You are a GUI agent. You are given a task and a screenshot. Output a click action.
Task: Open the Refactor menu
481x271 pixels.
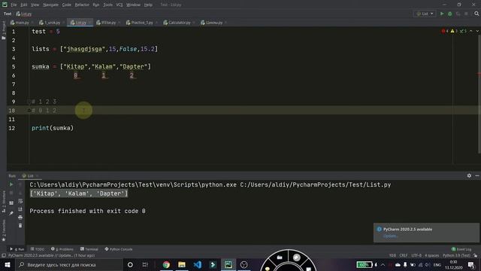tap(82, 5)
